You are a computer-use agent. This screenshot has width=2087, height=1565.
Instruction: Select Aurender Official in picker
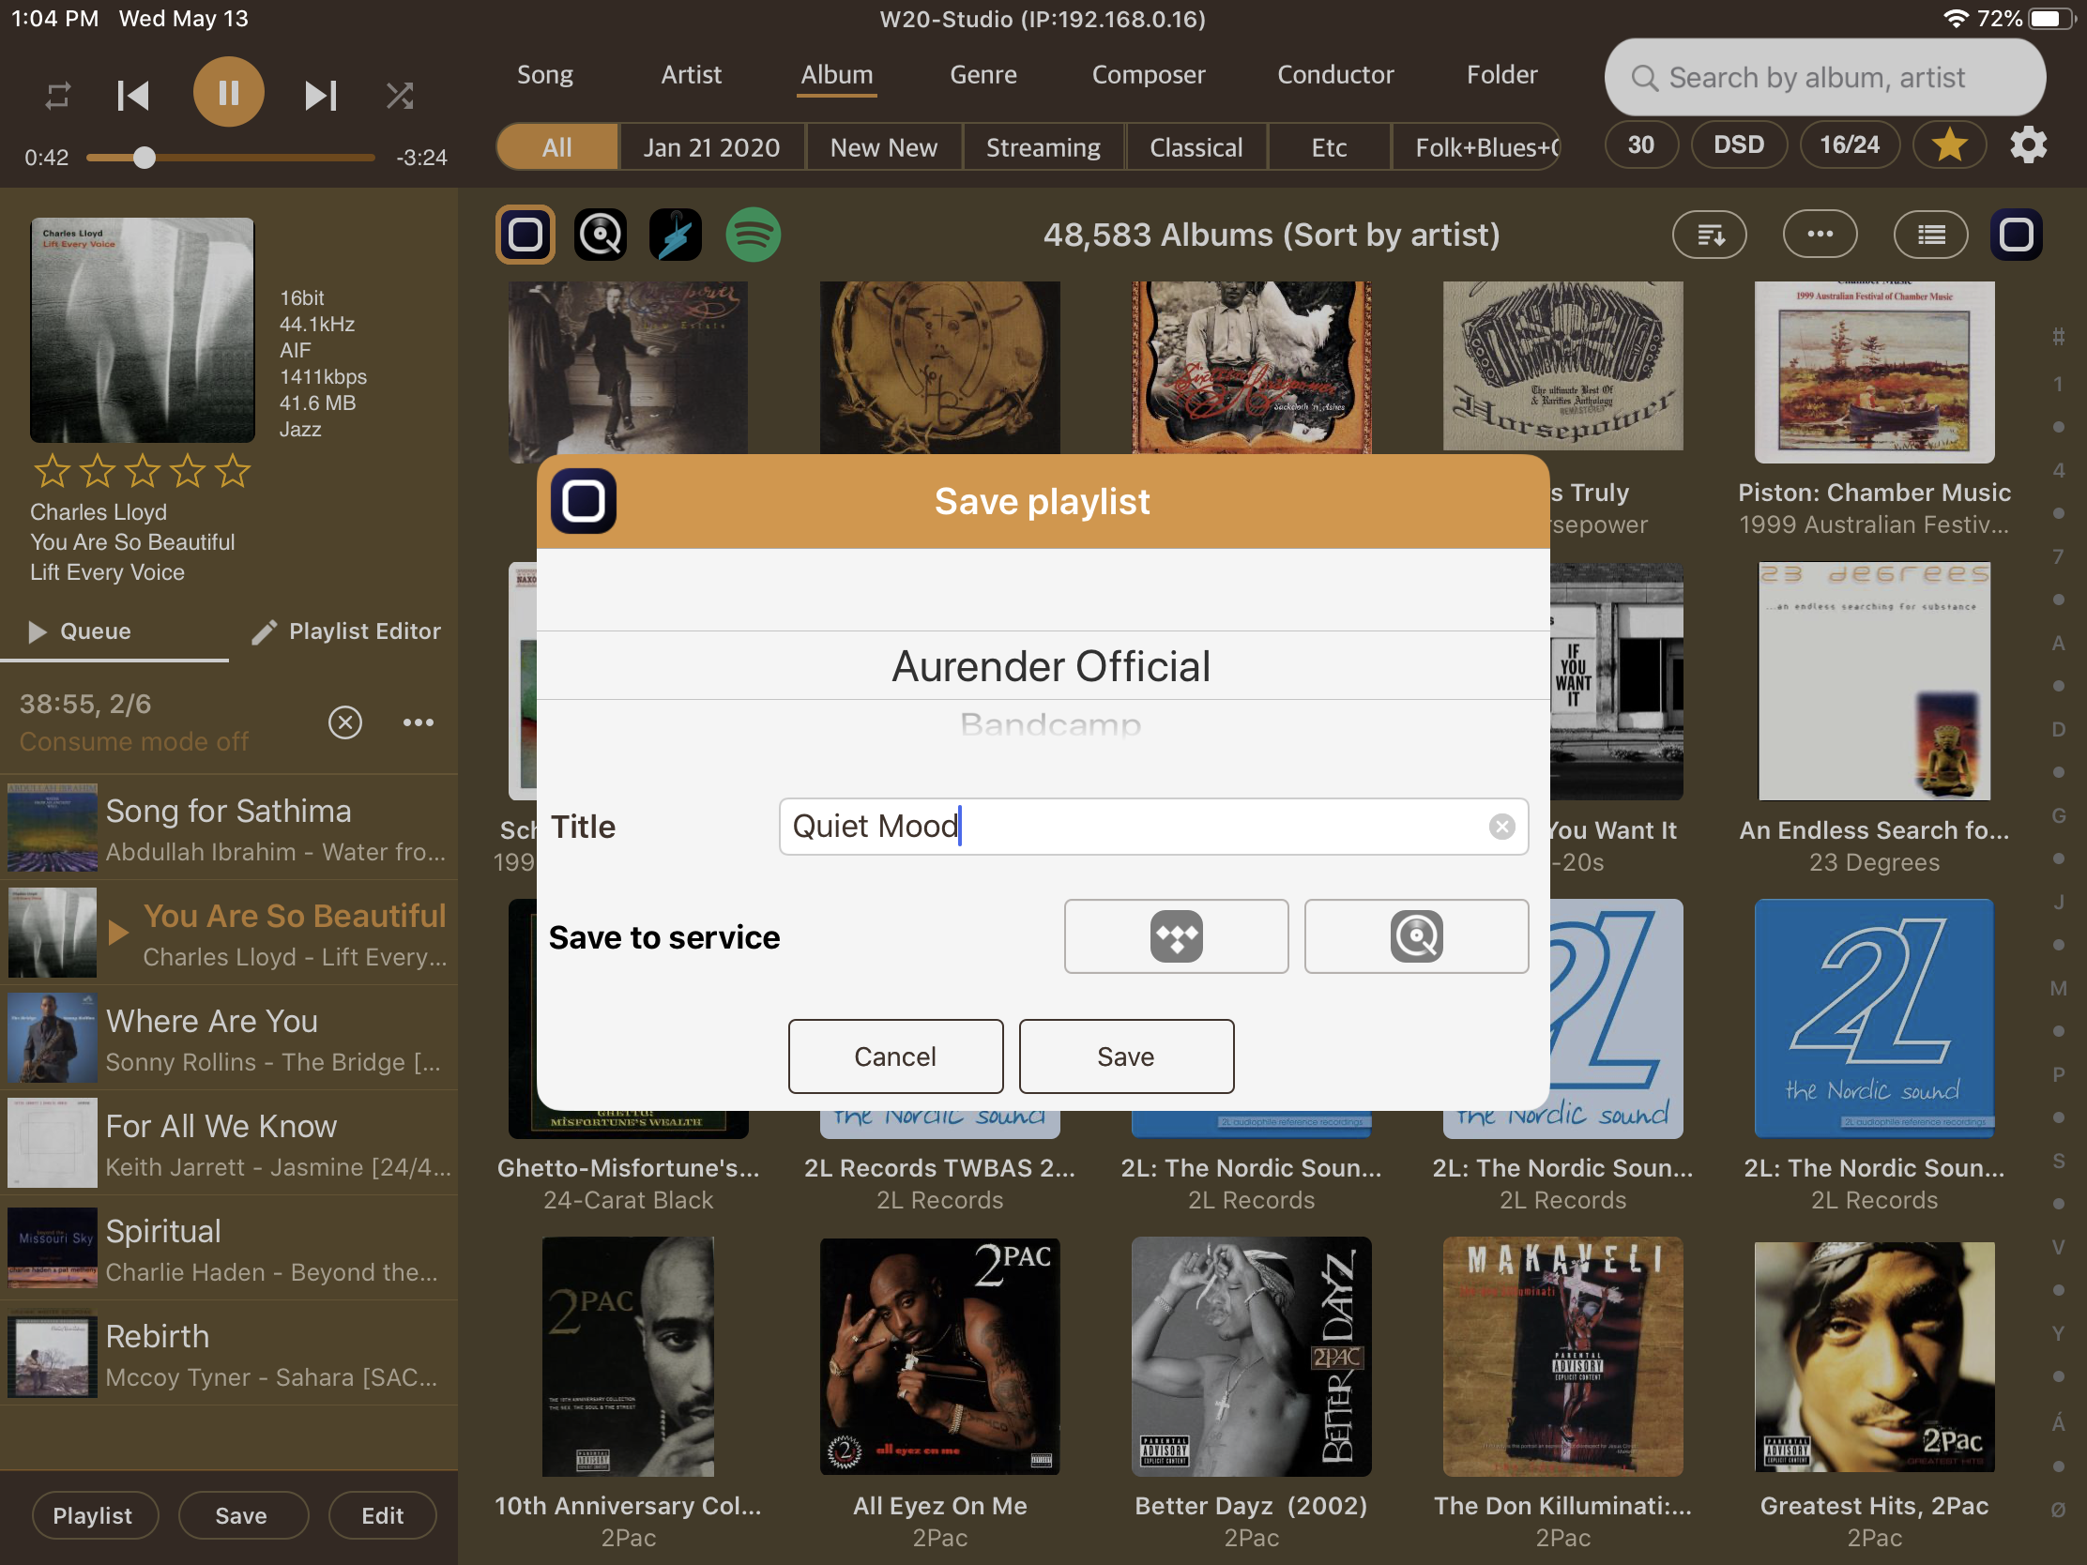point(1050,666)
